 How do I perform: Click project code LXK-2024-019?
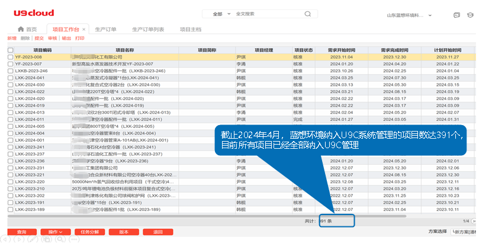point(30,105)
